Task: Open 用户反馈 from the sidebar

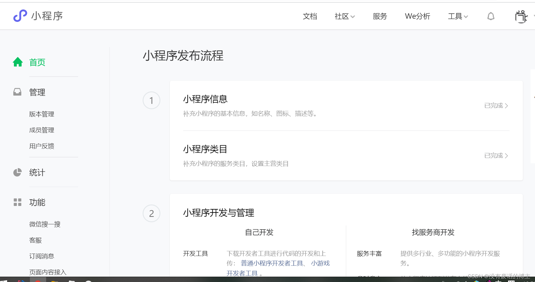Action: [41, 146]
